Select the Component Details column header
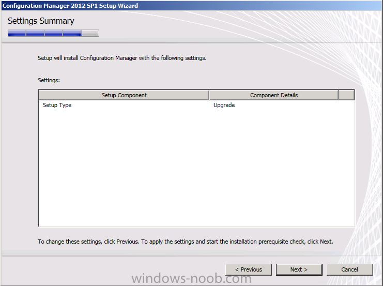Image resolution: width=383 pixels, height=286 pixels. pos(274,95)
